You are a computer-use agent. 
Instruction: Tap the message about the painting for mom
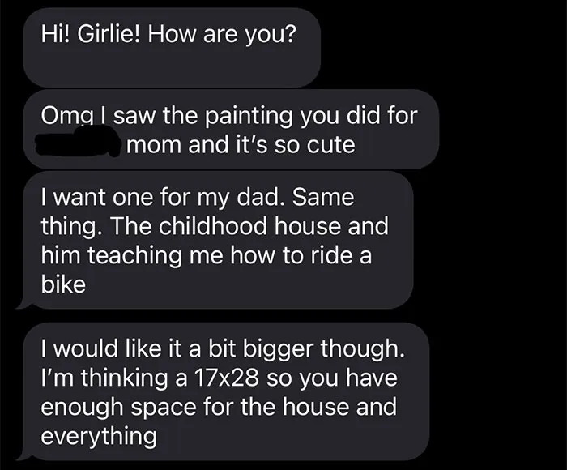click(x=231, y=129)
